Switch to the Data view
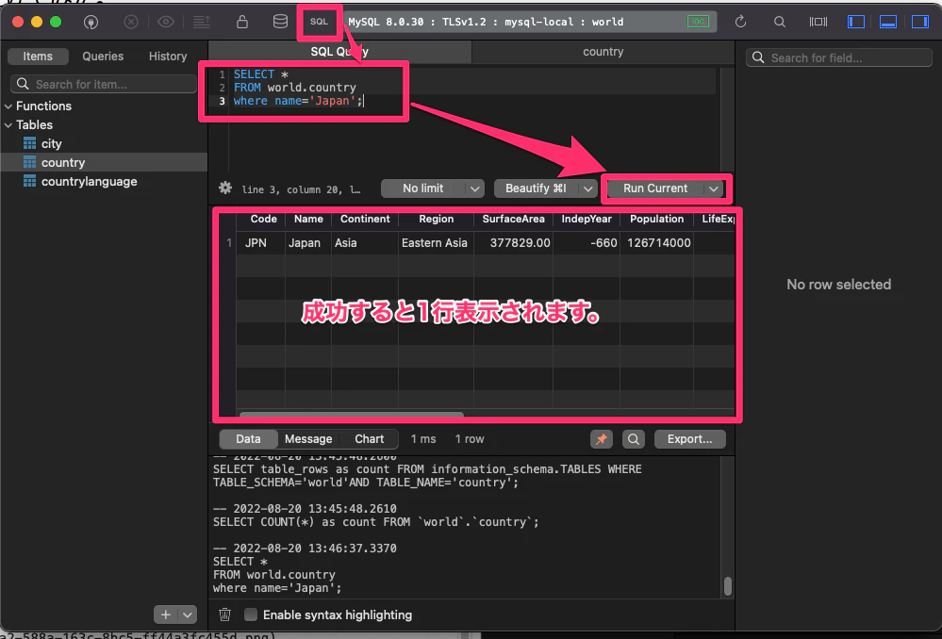 point(248,439)
